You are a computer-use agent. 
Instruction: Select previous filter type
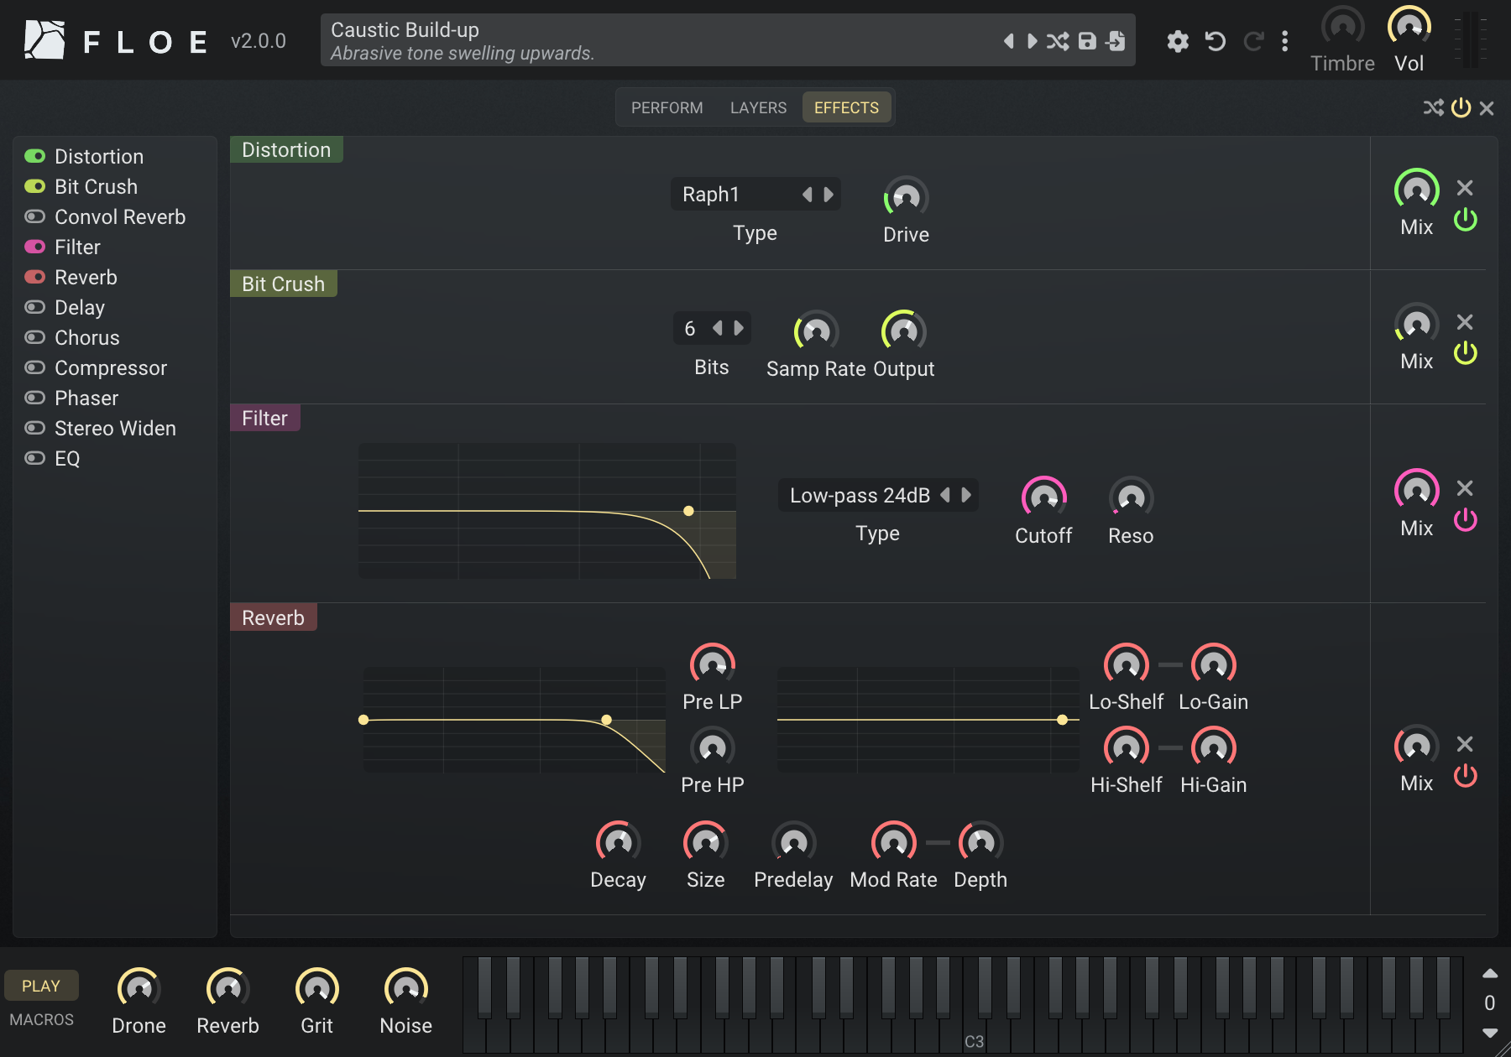point(945,495)
